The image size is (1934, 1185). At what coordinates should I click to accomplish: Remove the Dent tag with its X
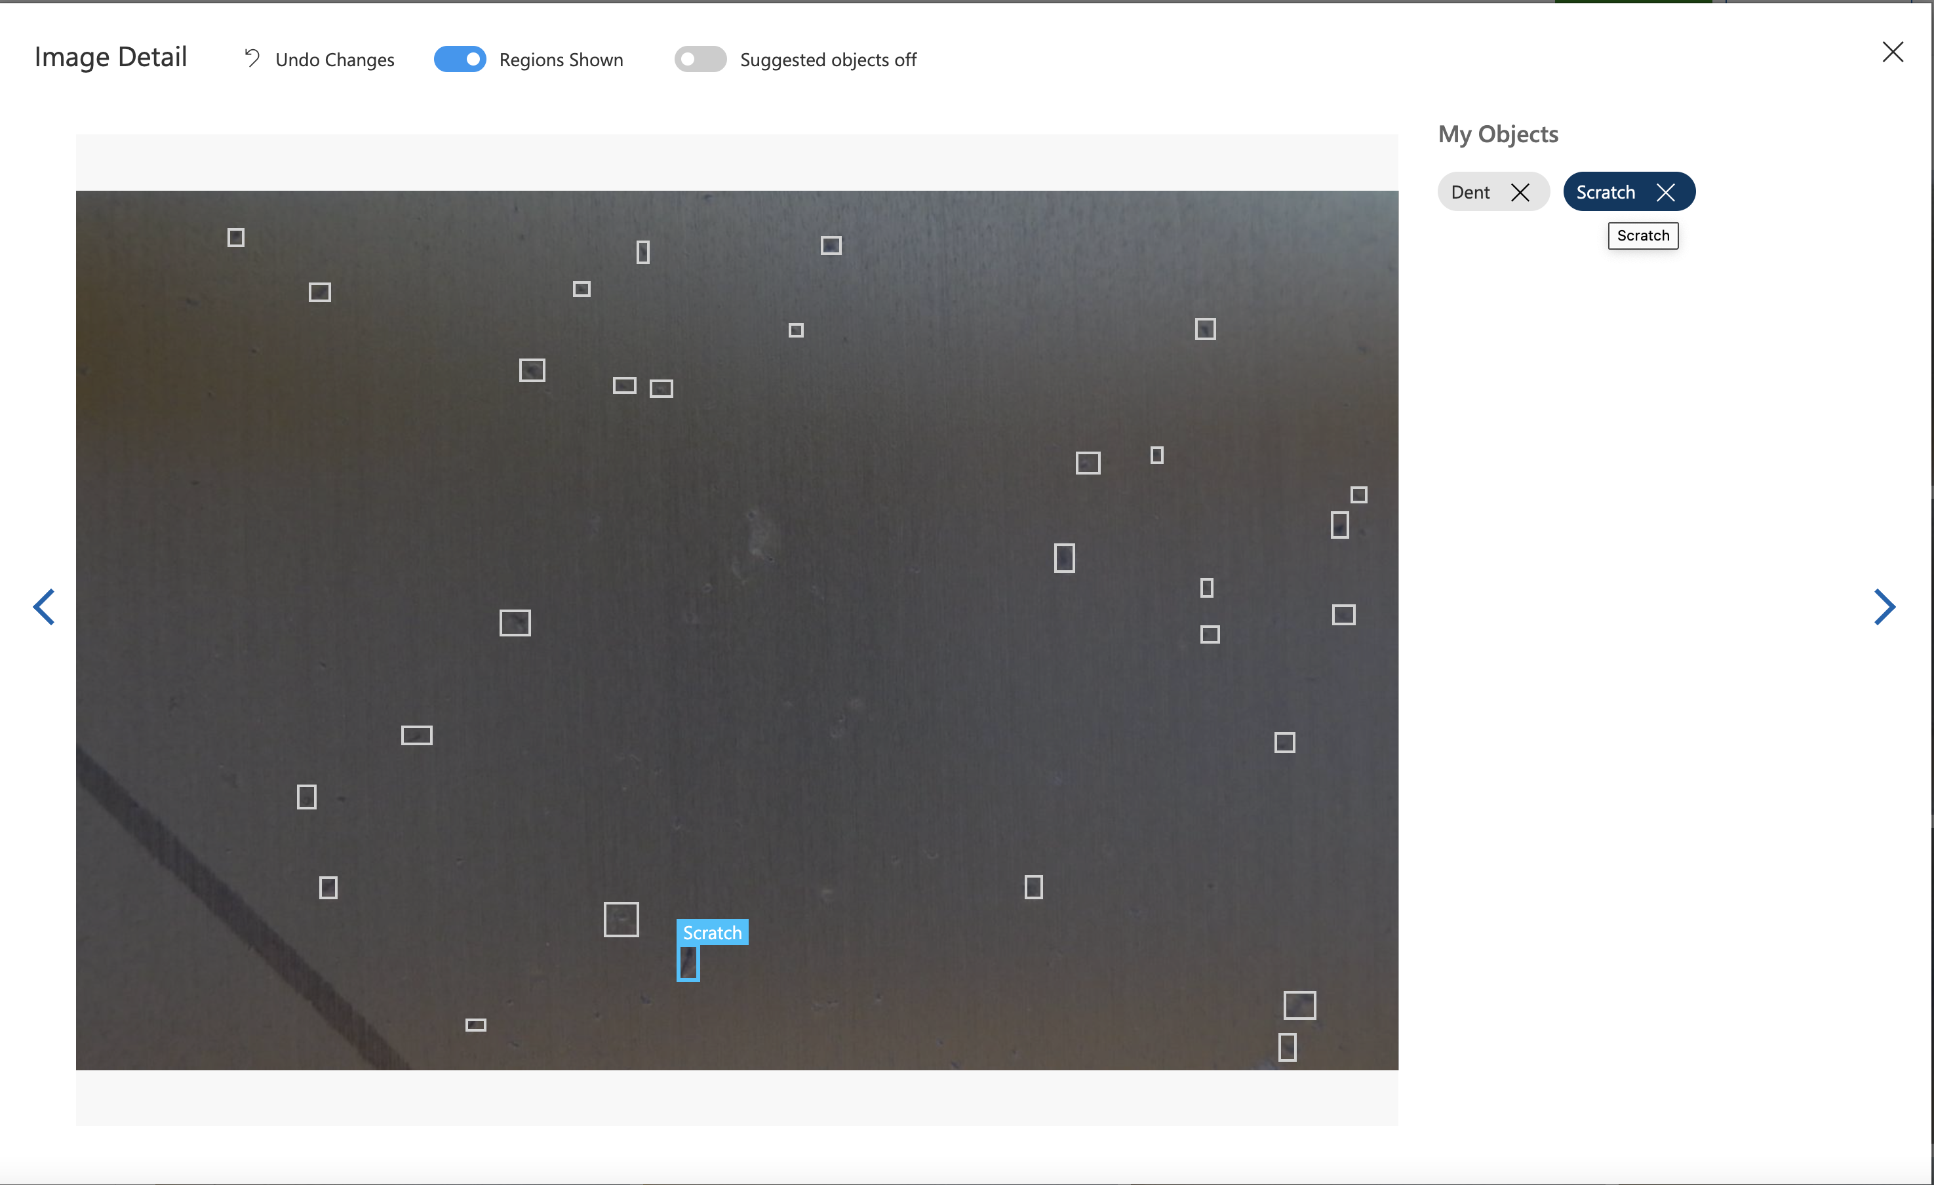[x=1520, y=192]
